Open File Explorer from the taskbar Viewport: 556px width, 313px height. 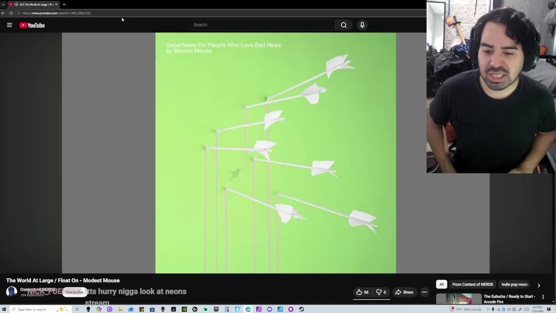click(x=120, y=309)
